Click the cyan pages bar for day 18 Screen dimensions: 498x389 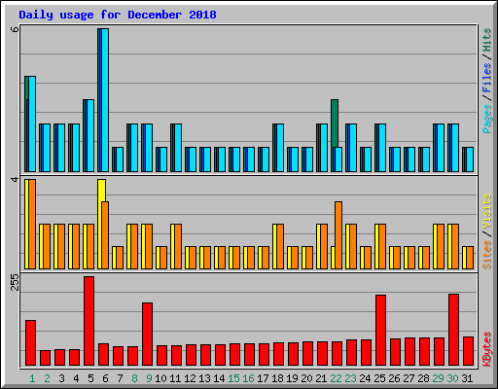pyautogui.click(x=280, y=148)
